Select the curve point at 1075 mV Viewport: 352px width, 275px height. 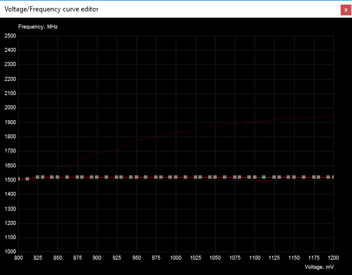coord(235,177)
